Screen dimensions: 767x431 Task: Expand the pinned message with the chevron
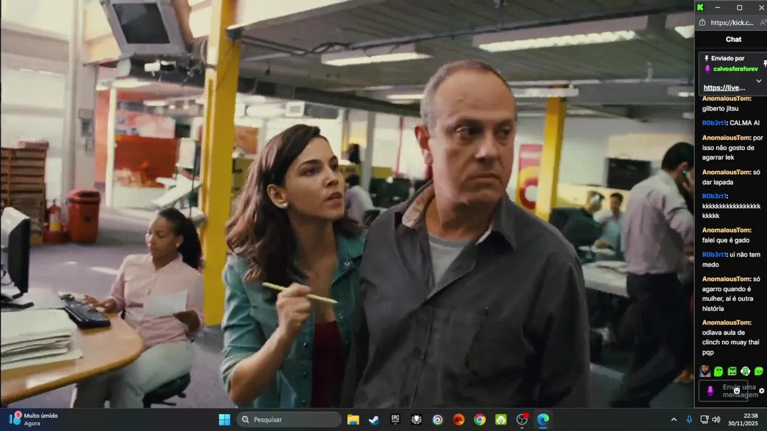click(x=759, y=81)
